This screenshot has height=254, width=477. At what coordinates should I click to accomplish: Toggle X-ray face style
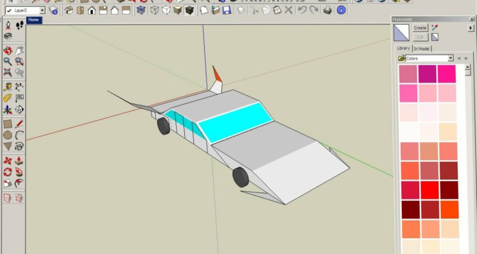[141, 11]
